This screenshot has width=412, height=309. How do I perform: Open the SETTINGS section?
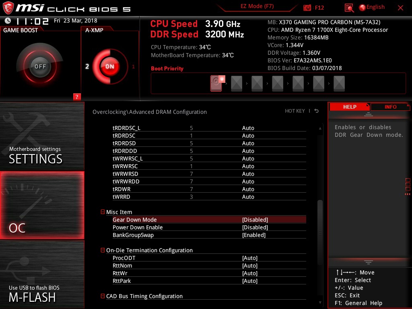[x=42, y=136]
